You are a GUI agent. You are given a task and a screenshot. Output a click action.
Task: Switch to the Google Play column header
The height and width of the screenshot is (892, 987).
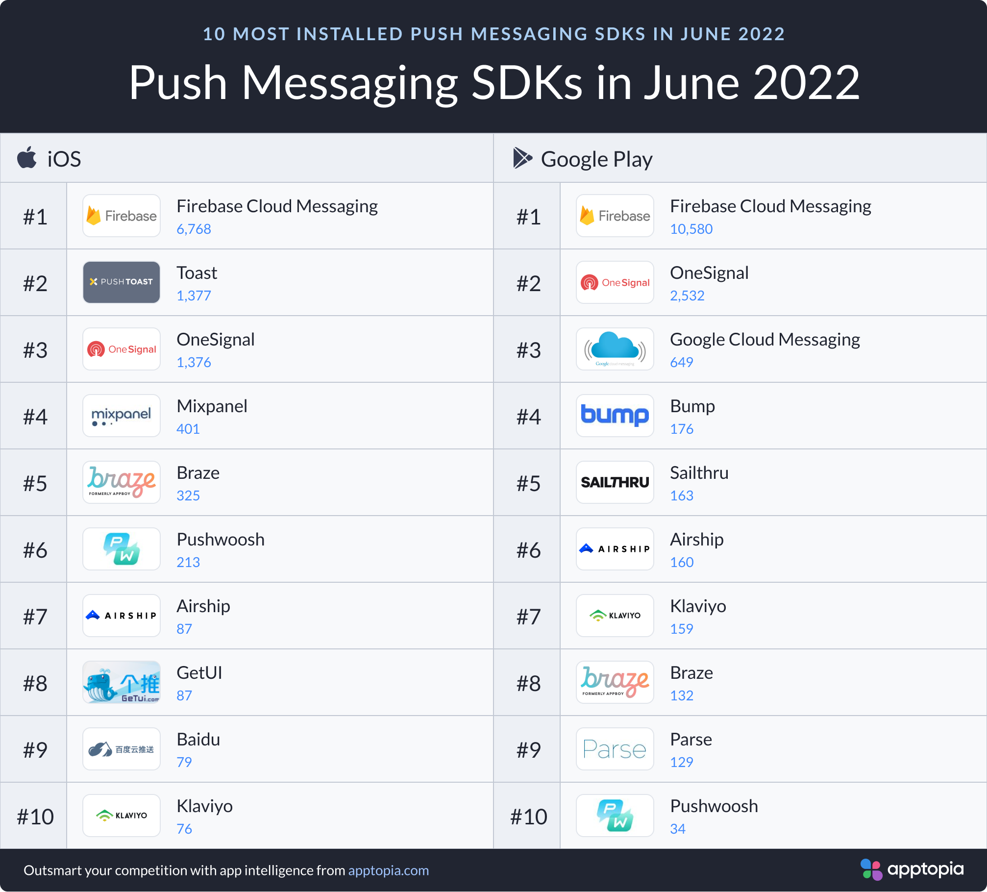[x=596, y=158]
